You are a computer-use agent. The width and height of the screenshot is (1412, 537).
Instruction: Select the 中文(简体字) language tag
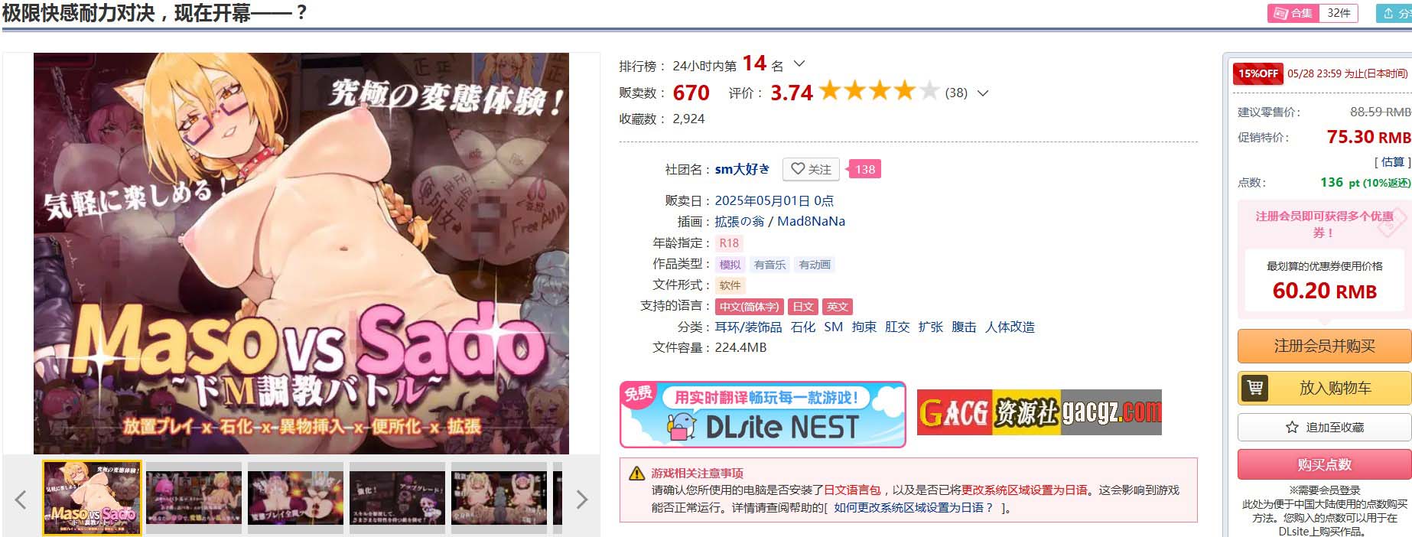[749, 307]
